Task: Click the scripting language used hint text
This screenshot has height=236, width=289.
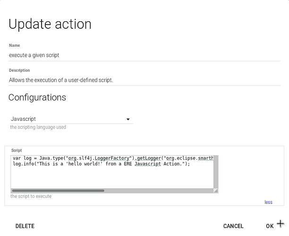Action: [x=38, y=127]
